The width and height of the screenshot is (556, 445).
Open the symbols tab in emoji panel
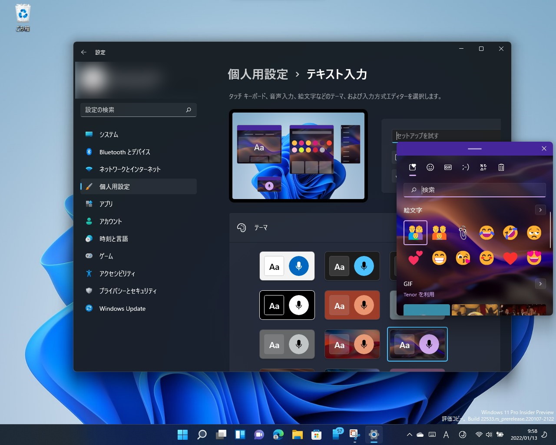[483, 167]
